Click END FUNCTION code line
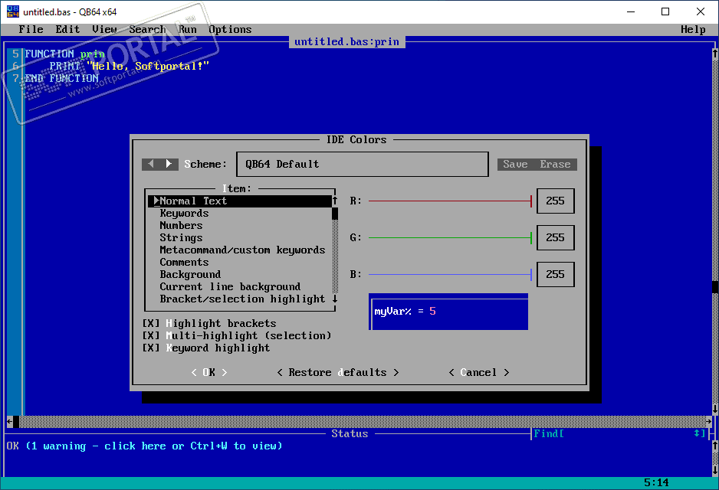Image resolution: width=719 pixels, height=490 pixels. [x=61, y=78]
